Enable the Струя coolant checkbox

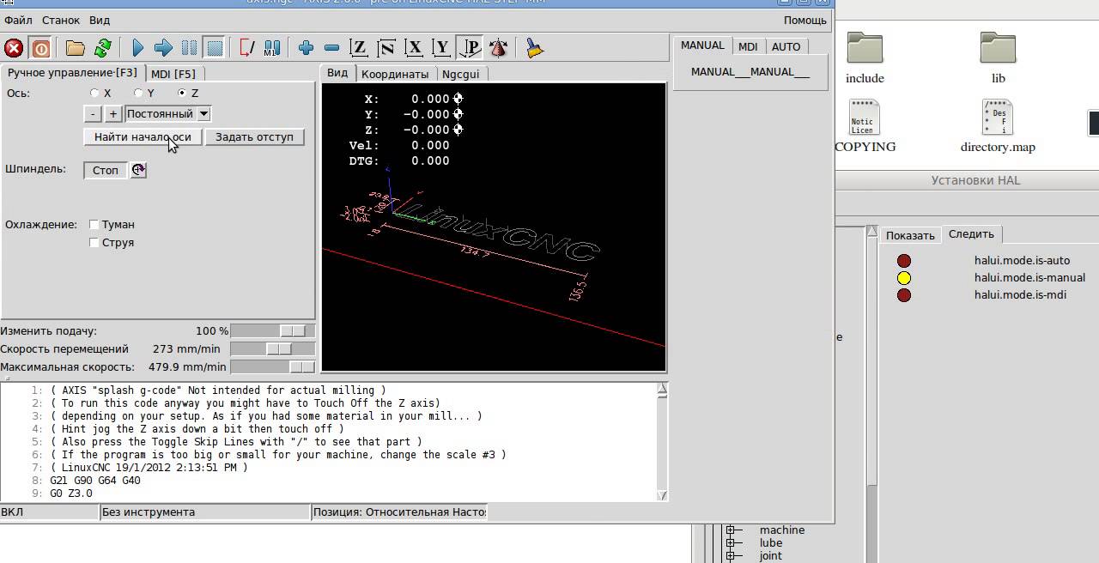(x=94, y=243)
